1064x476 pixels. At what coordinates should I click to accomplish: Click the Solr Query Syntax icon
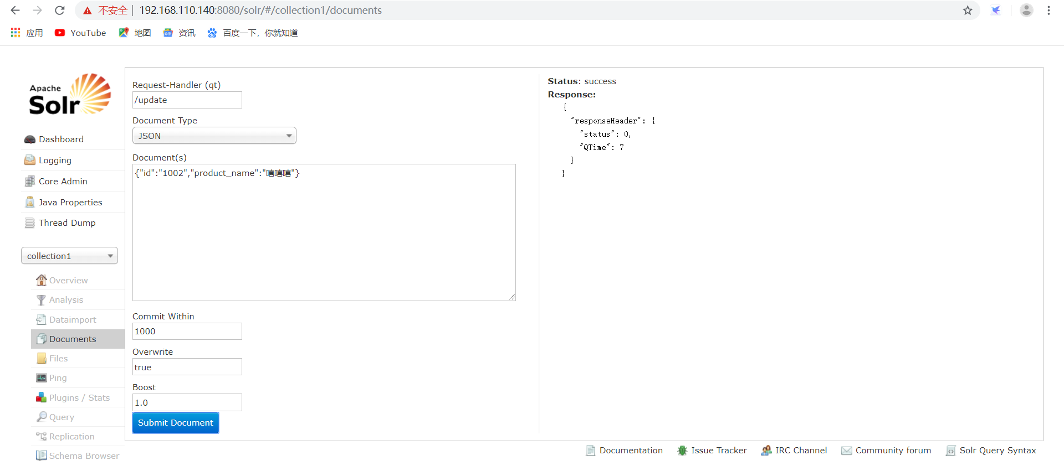click(x=951, y=451)
